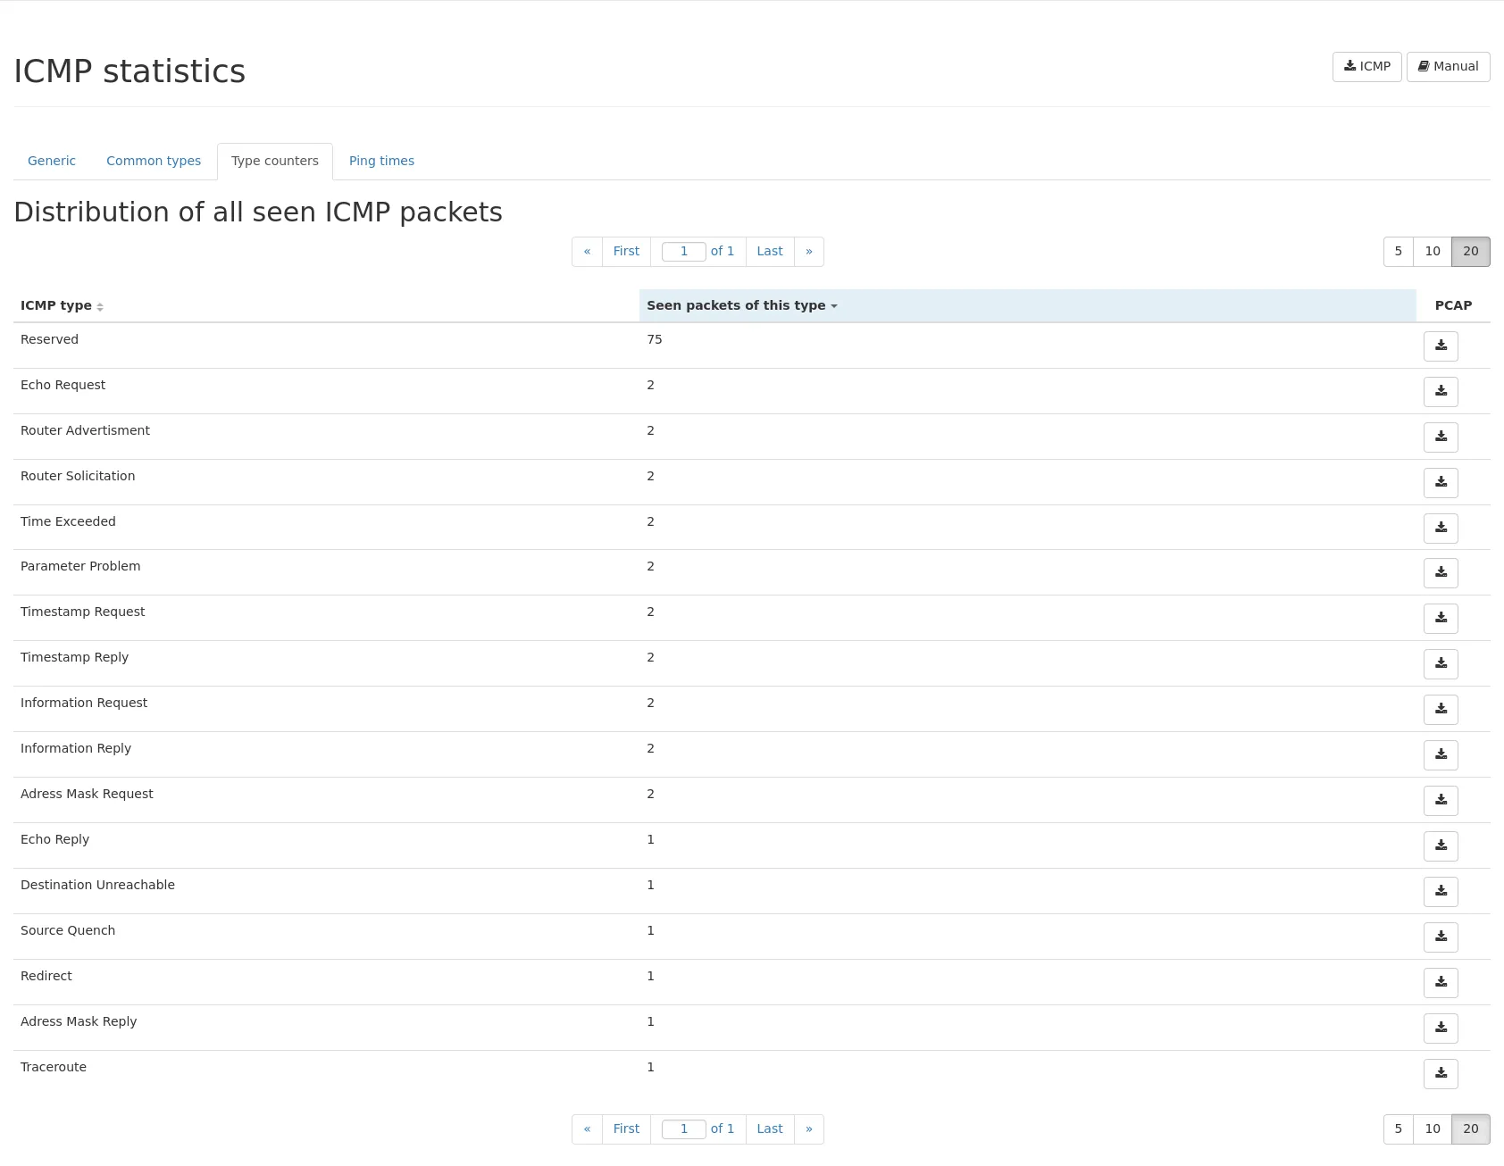Open the Common types tab
This screenshot has height=1166, width=1504.
pyautogui.click(x=154, y=162)
